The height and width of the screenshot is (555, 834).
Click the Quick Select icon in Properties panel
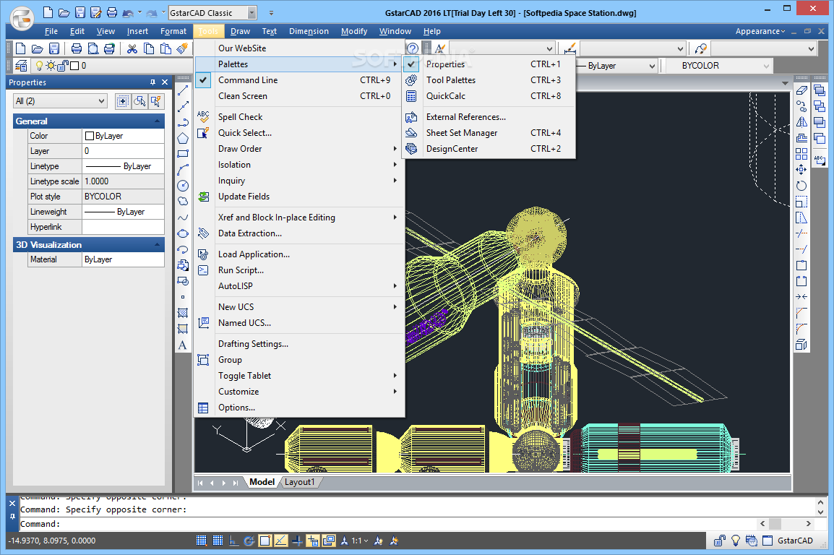pyautogui.click(x=156, y=101)
